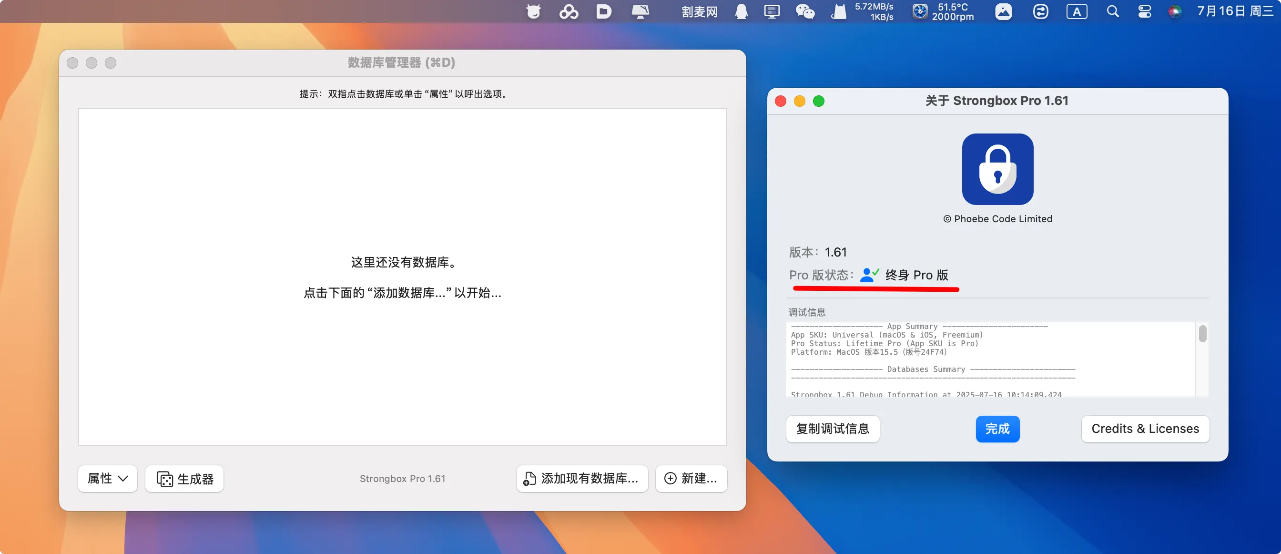Close the About Strongbox Pro window

pyautogui.click(x=781, y=102)
